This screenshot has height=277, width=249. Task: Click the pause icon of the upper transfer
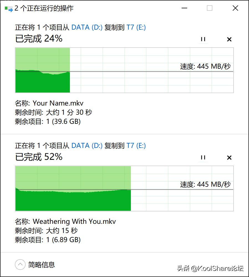(203, 39)
